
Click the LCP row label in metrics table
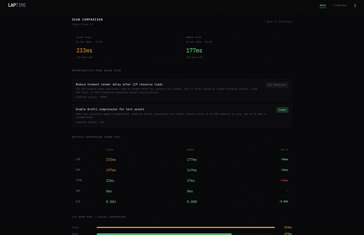(78, 159)
